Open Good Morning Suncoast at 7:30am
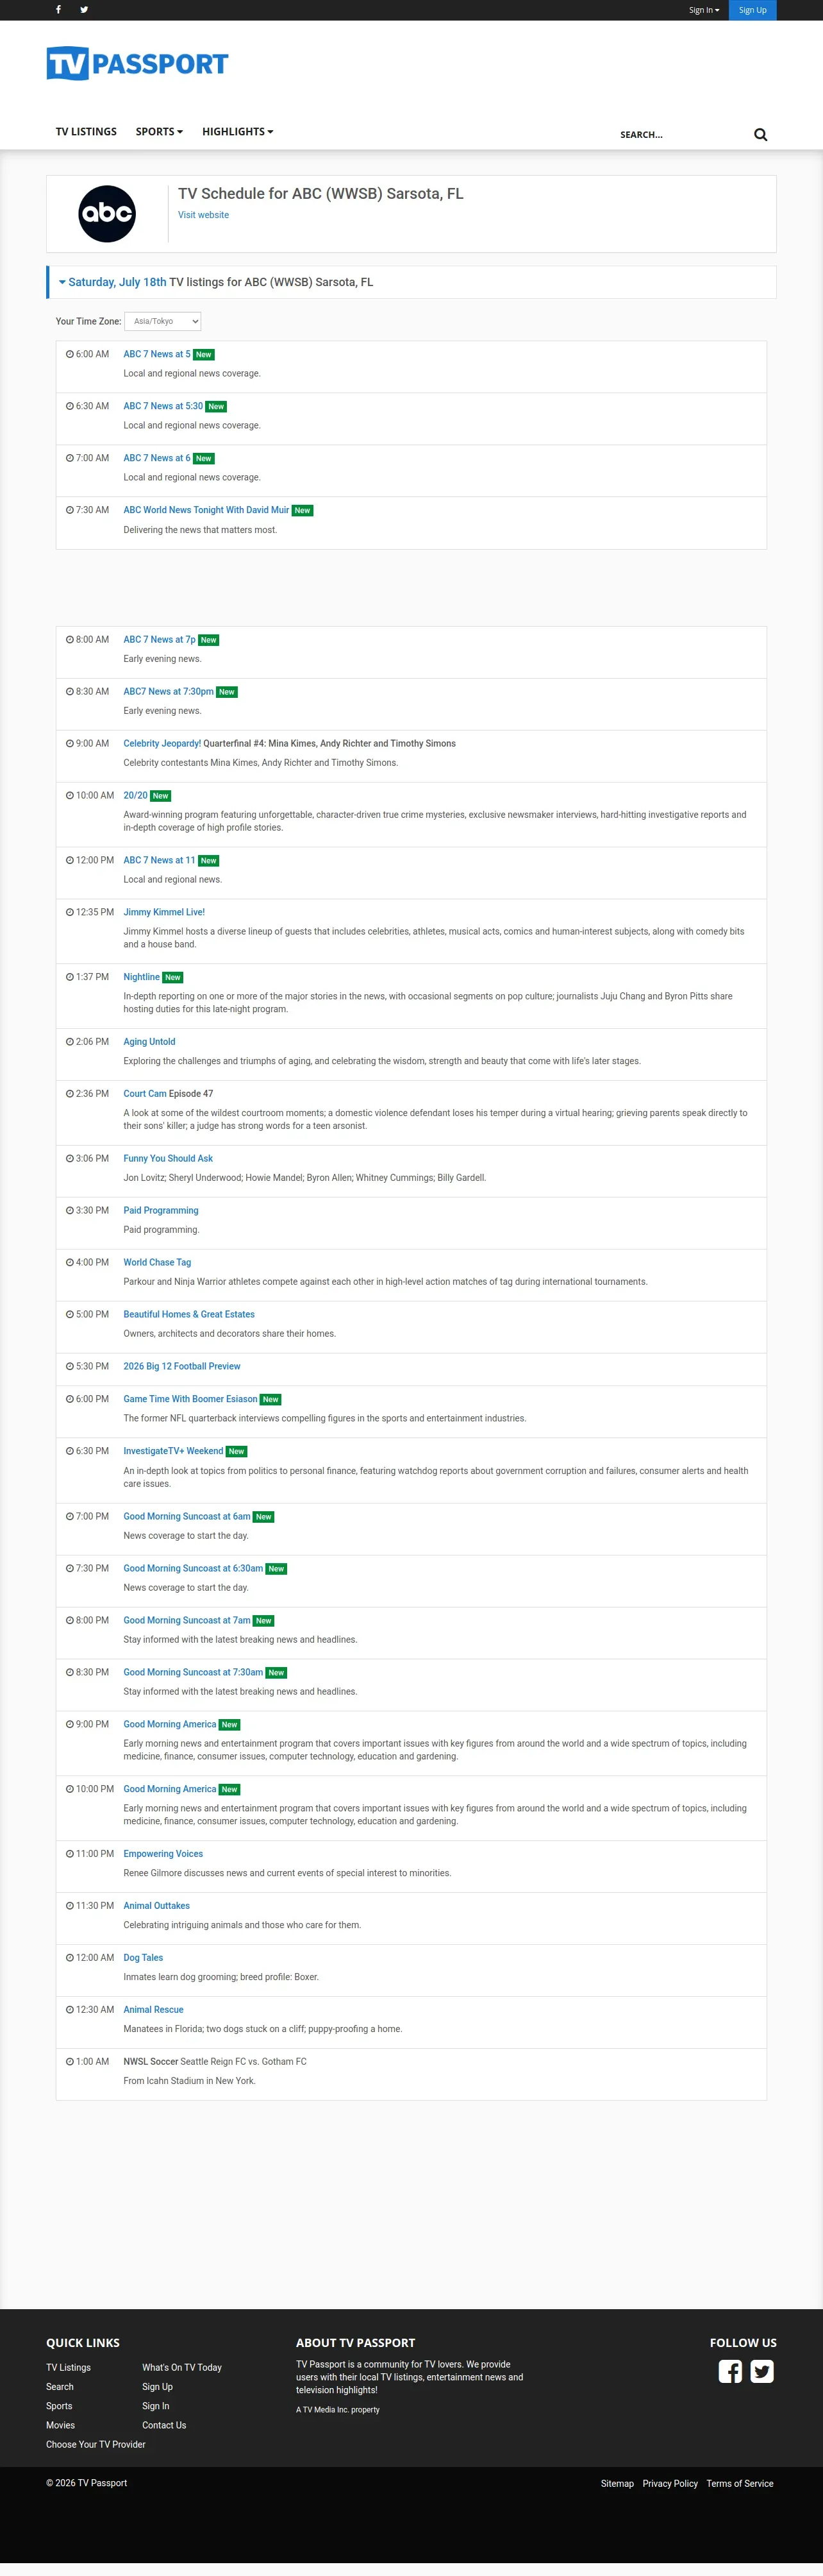 pyautogui.click(x=194, y=1673)
